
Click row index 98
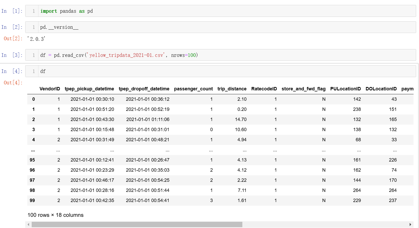pos(32,190)
